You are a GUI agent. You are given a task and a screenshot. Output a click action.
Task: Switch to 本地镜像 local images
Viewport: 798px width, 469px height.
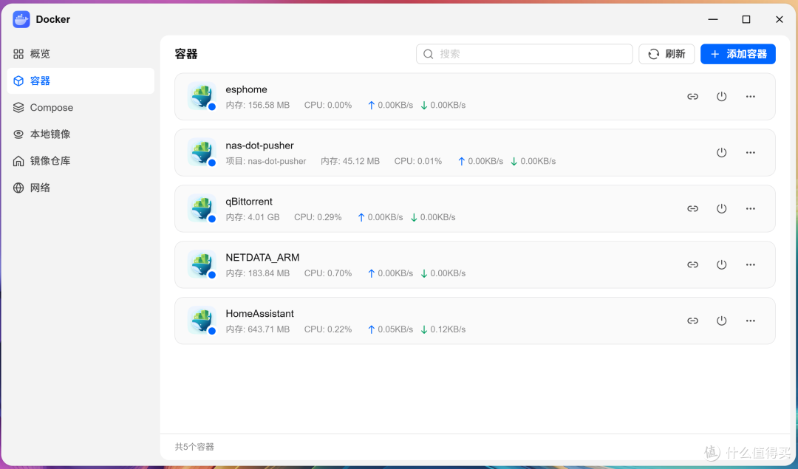[x=81, y=134]
